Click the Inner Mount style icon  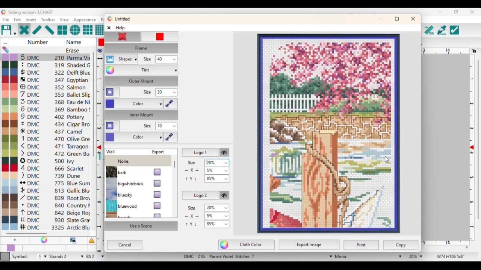[112, 126]
